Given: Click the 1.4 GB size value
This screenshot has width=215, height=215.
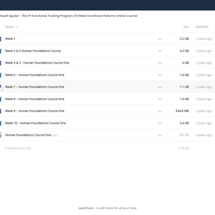Looking at the screenshot, I should (x=184, y=99).
